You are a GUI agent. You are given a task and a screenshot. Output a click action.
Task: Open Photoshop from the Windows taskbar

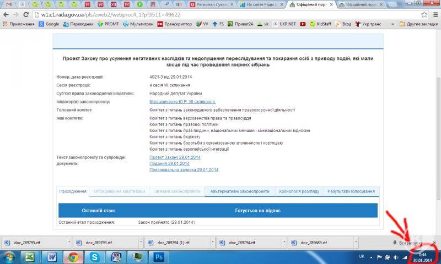click(160, 257)
